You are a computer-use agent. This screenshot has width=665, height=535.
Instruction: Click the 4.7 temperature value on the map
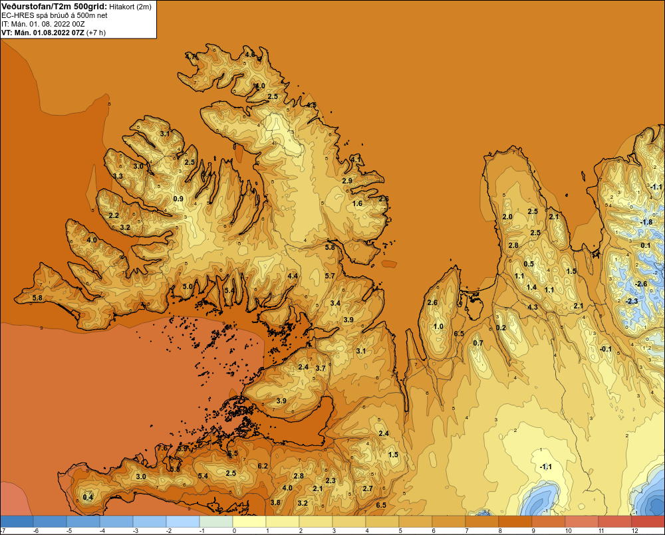tap(190, 56)
